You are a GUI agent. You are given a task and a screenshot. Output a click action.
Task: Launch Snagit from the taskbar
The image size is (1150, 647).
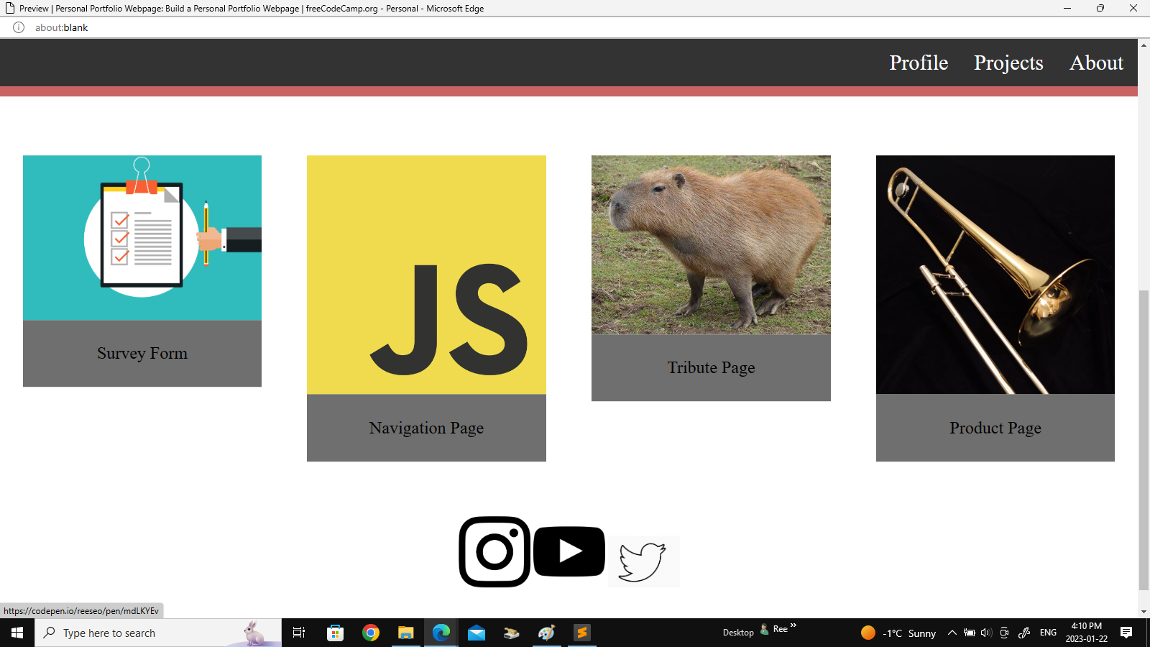click(581, 633)
